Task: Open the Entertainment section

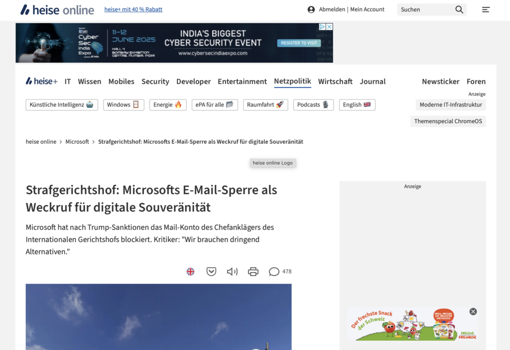Action: click(243, 82)
